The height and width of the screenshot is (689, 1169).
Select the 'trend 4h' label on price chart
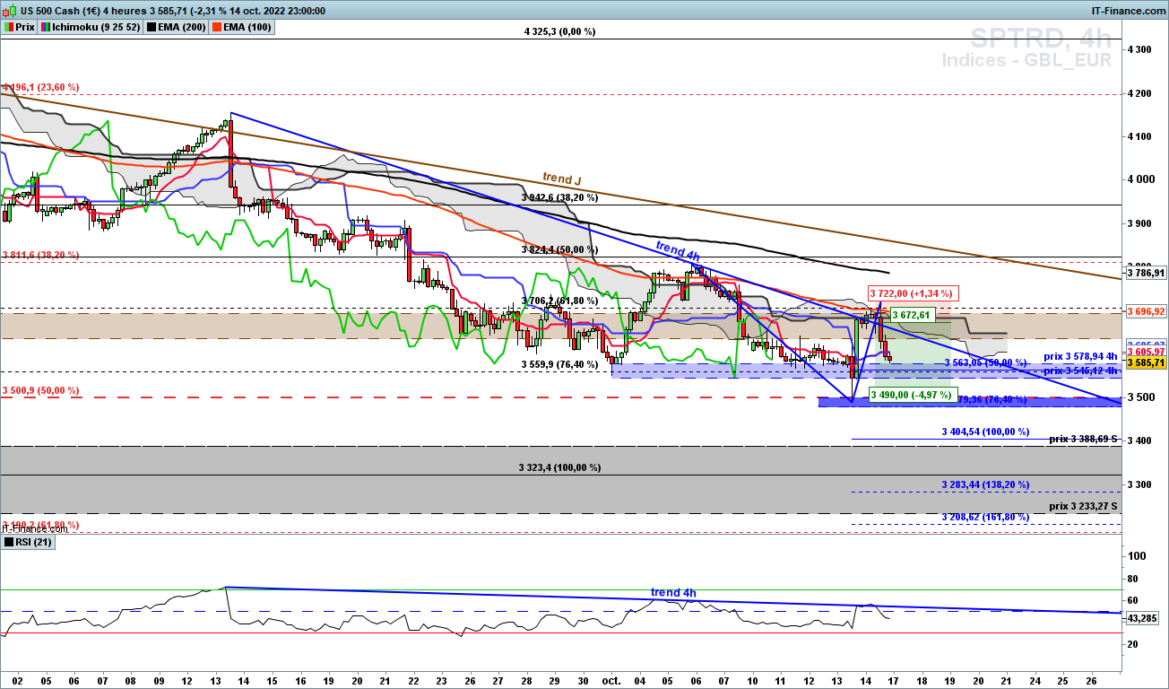(678, 251)
